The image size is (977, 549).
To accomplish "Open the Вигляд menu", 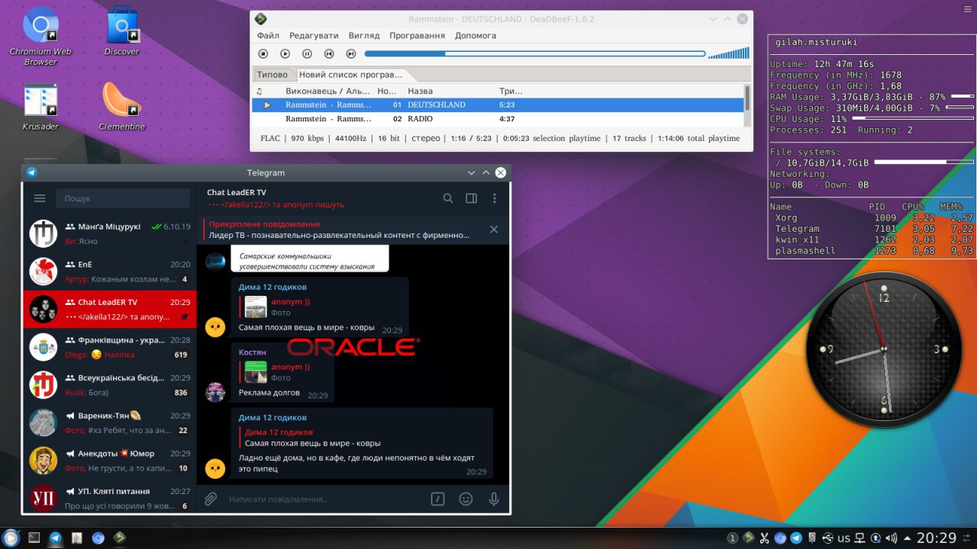I will [x=364, y=36].
